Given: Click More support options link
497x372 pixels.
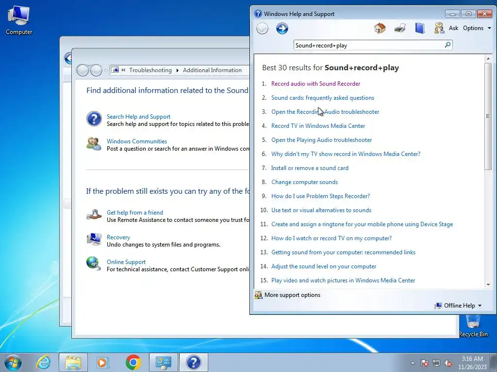Looking at the screenshot, I should point(292,295).
